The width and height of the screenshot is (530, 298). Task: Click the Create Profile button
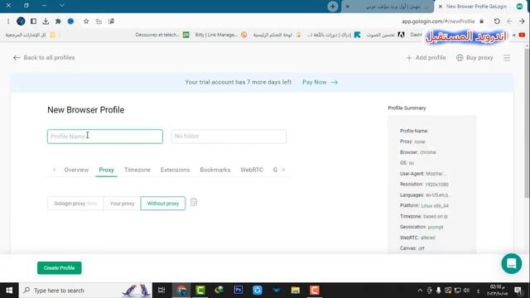click(59, 268)
